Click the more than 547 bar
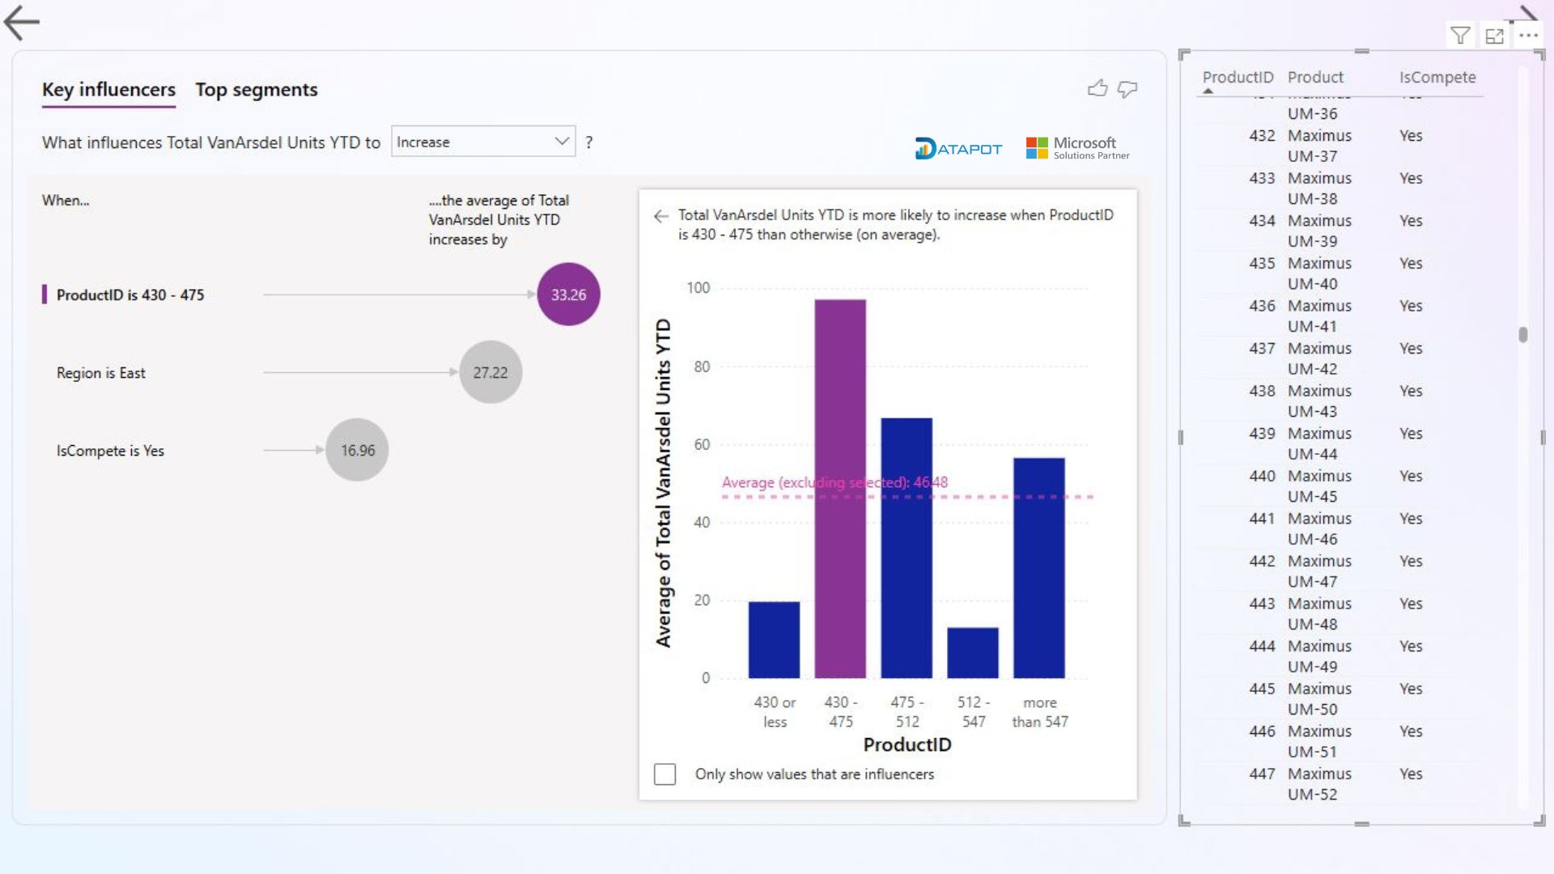 pos(1039,568)
